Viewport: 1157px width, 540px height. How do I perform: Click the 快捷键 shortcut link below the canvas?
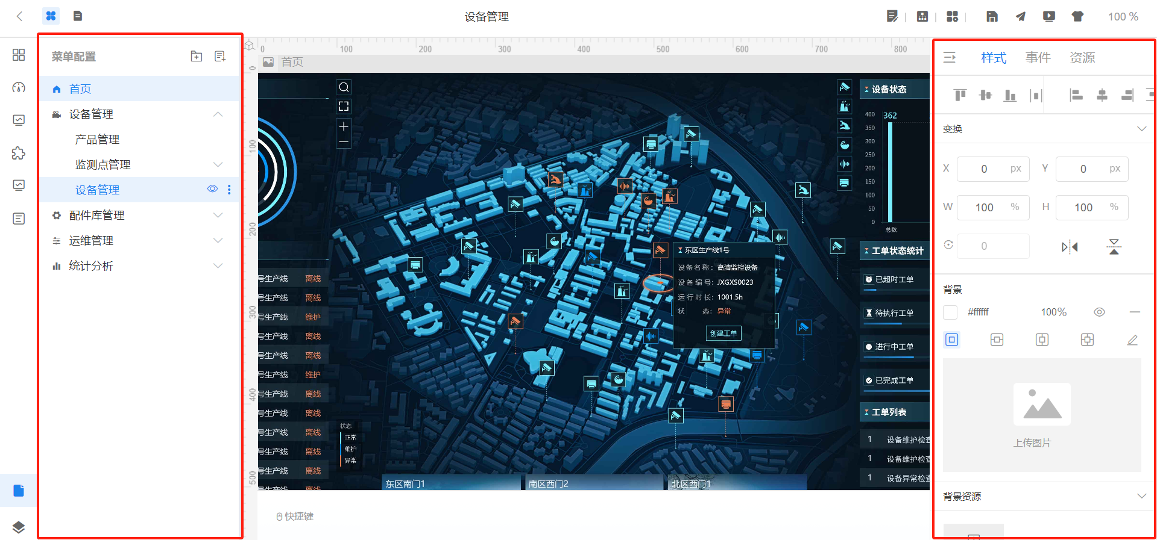(295, 517)
